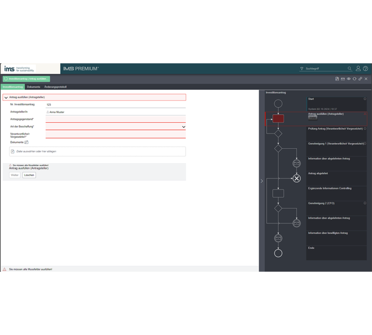The width and height of the screenshot is (372, 335).
Task: Toggle the eye watch icon in the toolbar
Action: [348, 79]
